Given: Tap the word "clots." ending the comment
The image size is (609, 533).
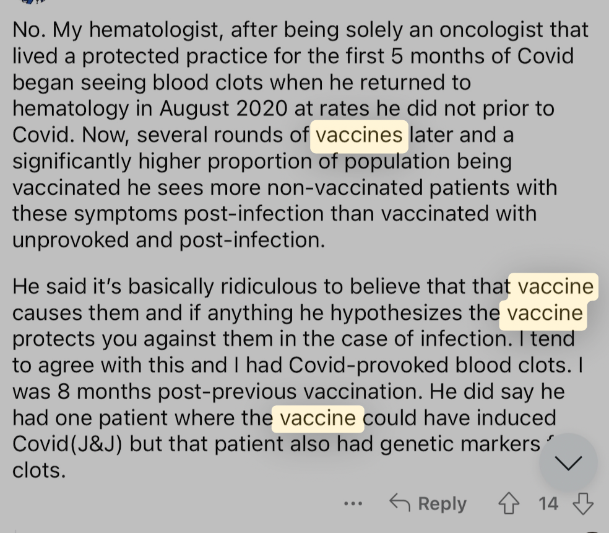Looking at the screenshot, I should (x=39, y=470).
